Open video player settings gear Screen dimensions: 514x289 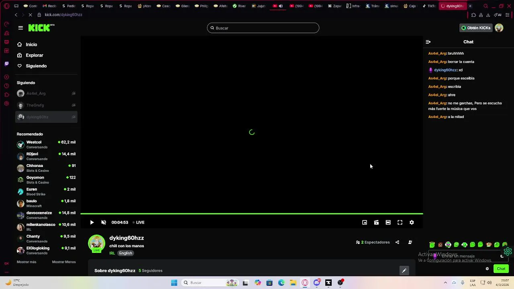[412, 222]
